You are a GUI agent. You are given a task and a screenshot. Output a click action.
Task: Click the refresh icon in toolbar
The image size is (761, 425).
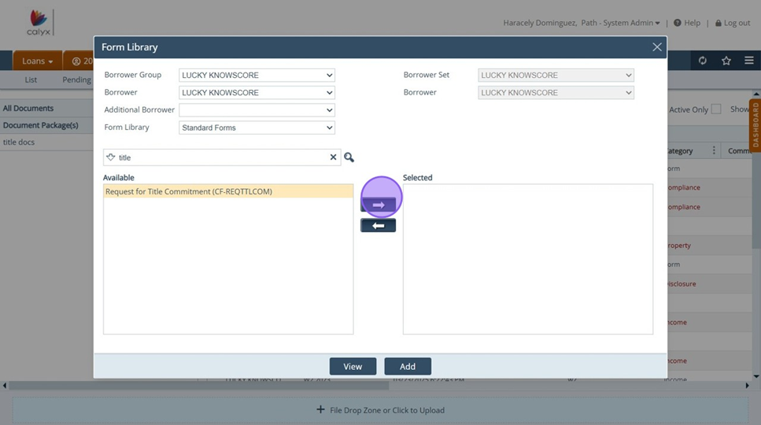click(703, 61)
